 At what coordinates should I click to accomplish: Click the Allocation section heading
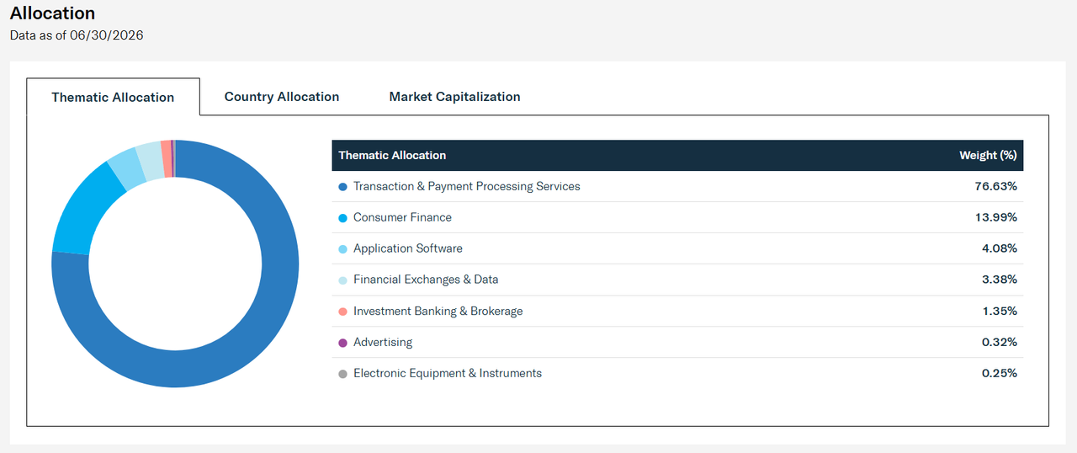[52, 13]
